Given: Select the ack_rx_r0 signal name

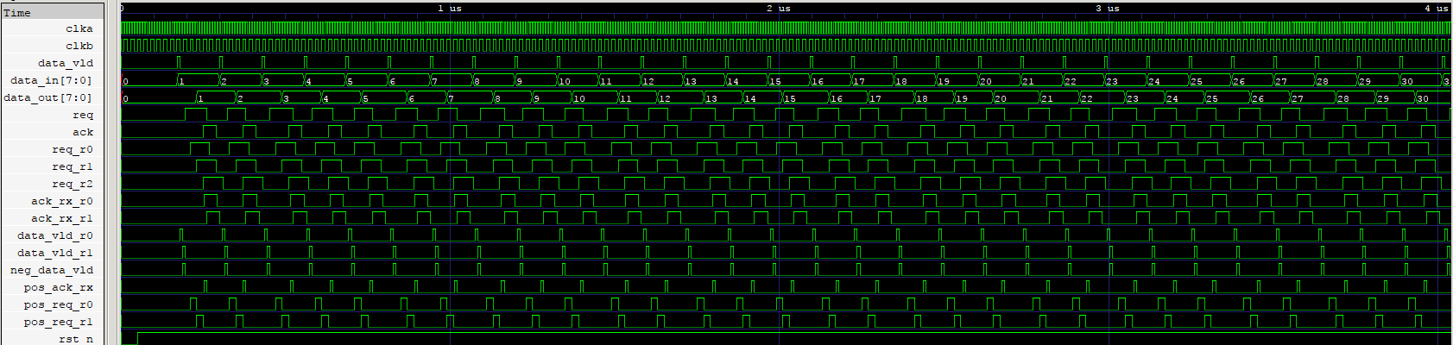Looking at the screenshot, I should pos(62,201).
